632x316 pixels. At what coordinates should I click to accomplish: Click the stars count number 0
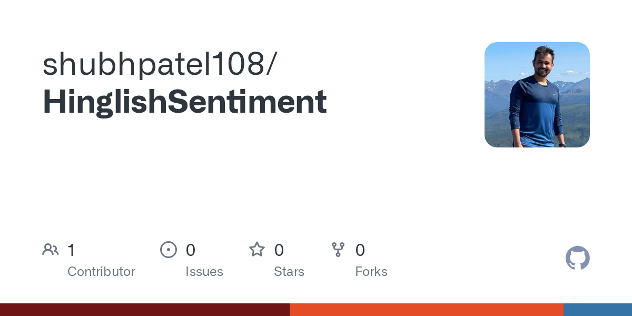[279, 250]
